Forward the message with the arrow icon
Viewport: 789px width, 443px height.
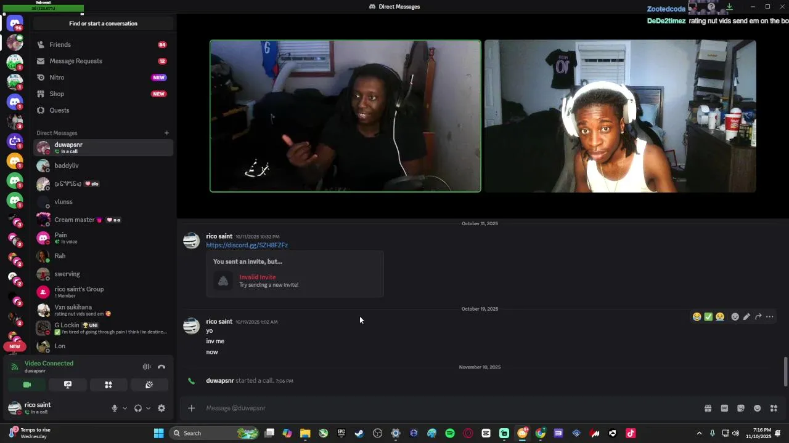tap(758, 317)
